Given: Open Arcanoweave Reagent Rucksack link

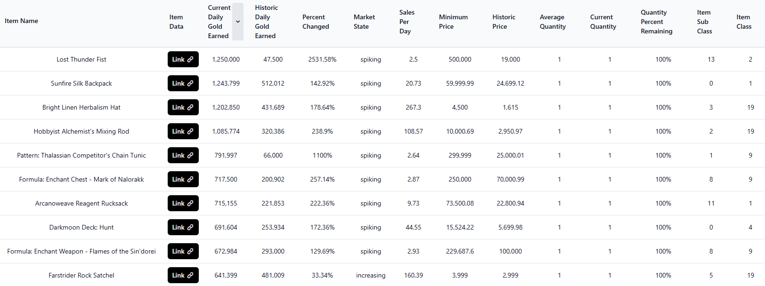Looking at the screenshot, I should click(183, 203).
